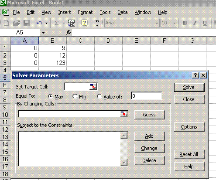
Task: Click range selector icon in By Changing Cells
Action: (x=123, y=114)
